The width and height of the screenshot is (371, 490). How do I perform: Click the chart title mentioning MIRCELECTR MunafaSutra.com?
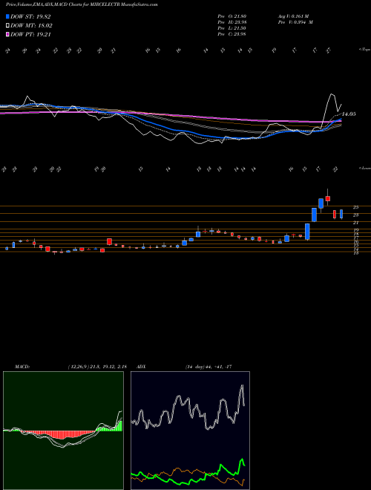(x=82, y=4)
